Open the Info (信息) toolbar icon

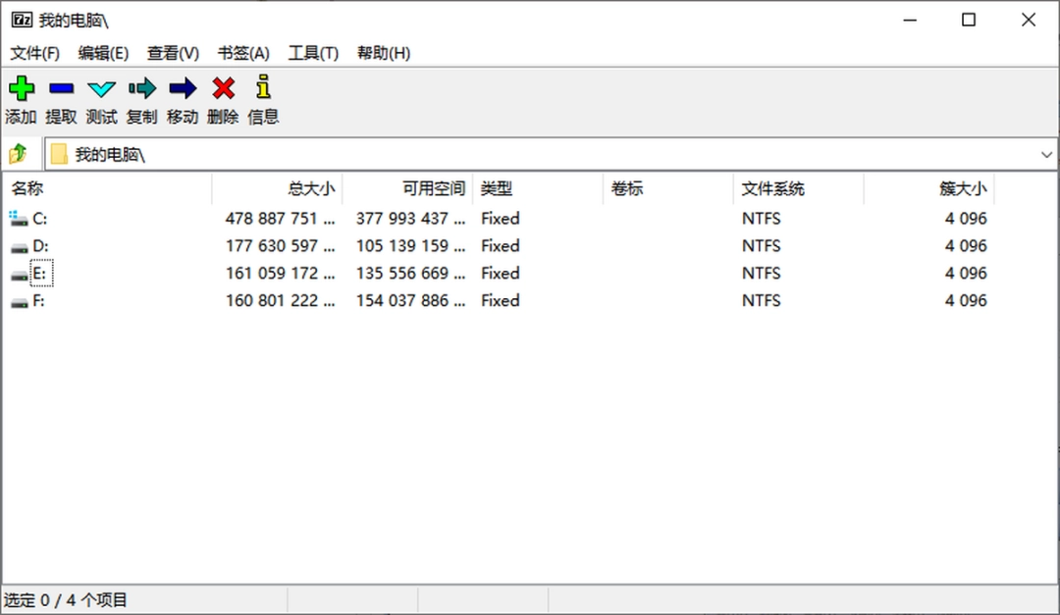click(x=263, y=88)
